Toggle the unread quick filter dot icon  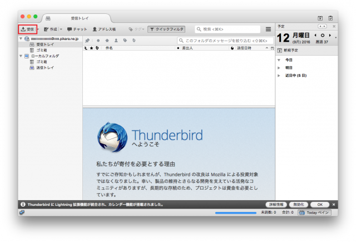98,41
